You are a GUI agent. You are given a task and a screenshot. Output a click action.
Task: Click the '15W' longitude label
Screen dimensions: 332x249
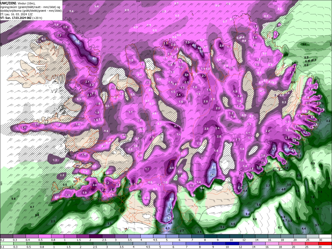275,1
